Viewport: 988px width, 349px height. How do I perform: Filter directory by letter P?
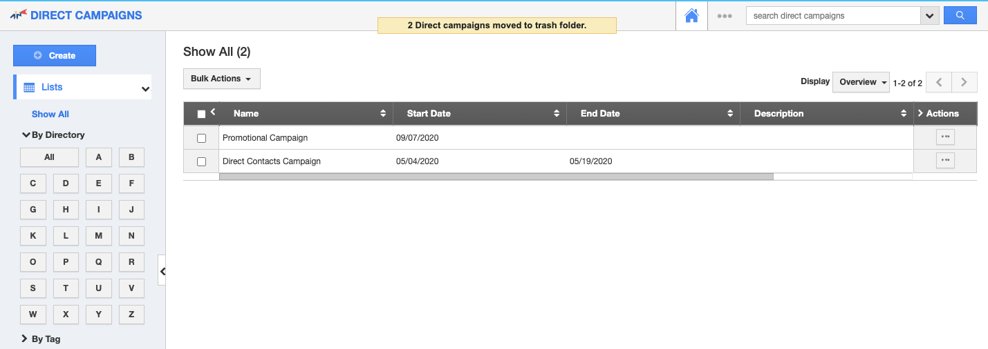click(x=66, y=262)
